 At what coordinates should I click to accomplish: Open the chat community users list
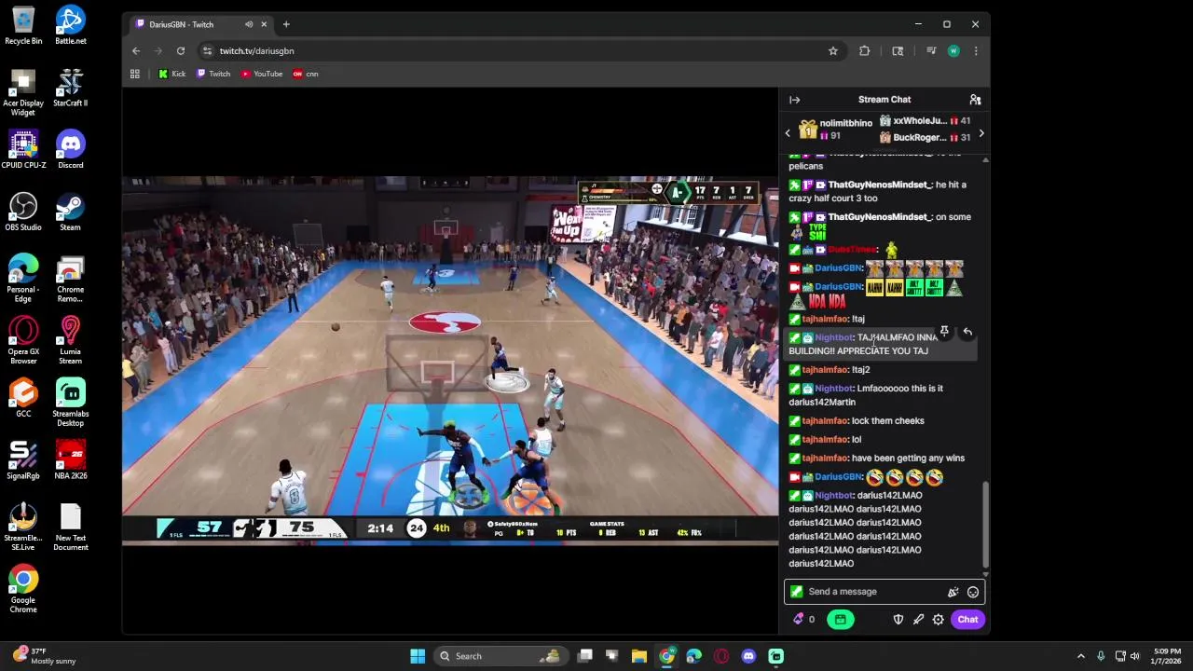(975, 100)
